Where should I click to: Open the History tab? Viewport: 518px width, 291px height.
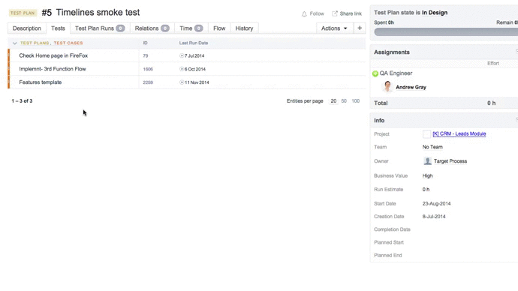[244, 28]
